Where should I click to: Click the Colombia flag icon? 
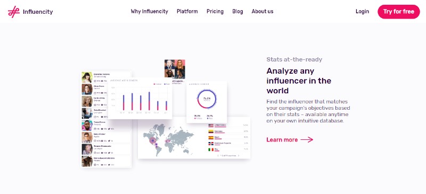tap(211, 131)
